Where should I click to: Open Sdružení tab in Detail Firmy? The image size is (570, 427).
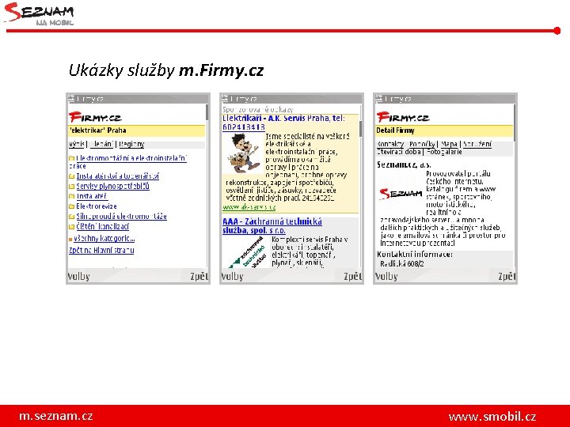point(477,144)
